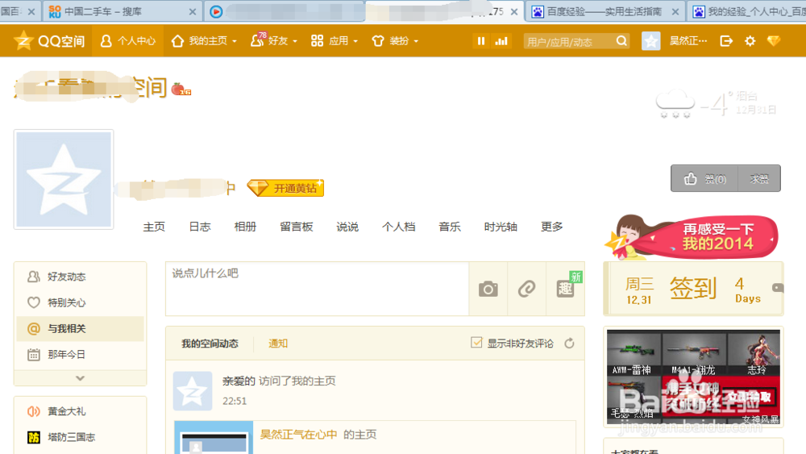Open 昊然正气在心中 link

pos(299,435)
